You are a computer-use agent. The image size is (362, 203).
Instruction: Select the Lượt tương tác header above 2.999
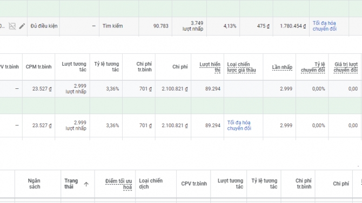tap(74, 67)
